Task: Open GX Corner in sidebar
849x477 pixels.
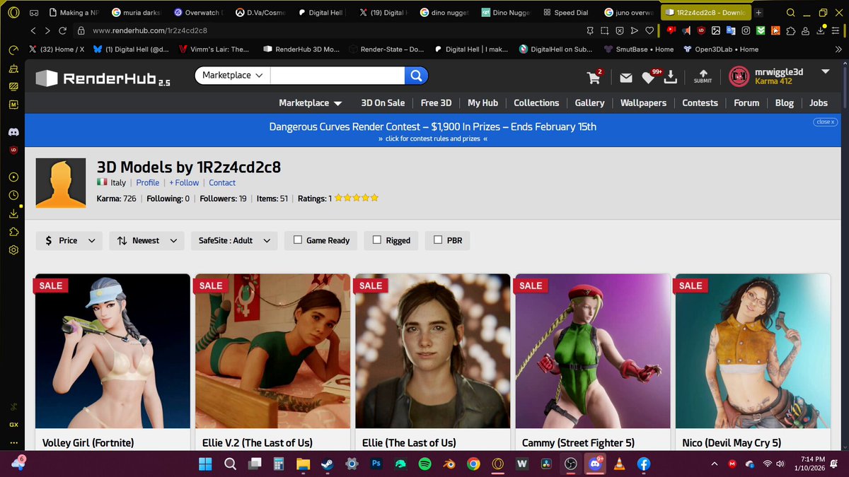Action: click(x=13, y=425)
